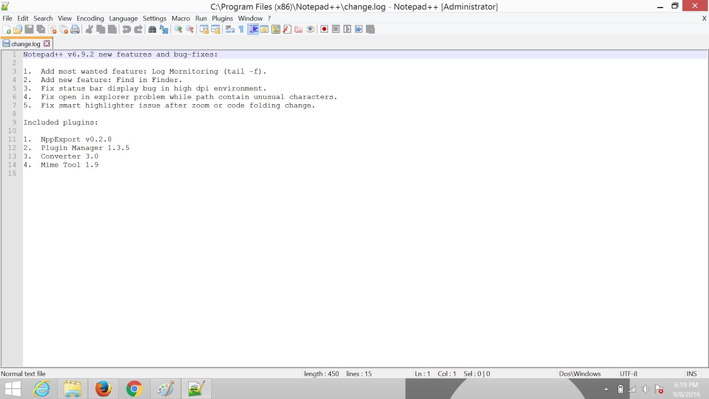Toggle file Monitoring eye icon
This screenshot has height=399, width=709.
coord(310,29)
